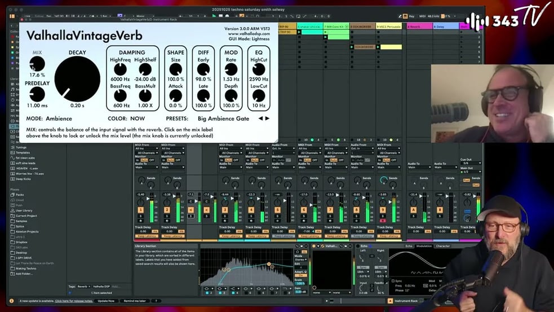The width and height of the screenshot is (554, 312).
Task: Open EQ Eight Mode Stereo dropdown
Action: [301, 260]
